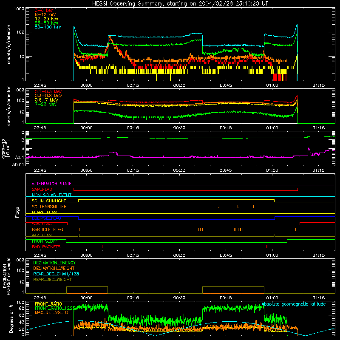Click the 01:00 time label under MeV panel
This screenshot has height=340, width=340.
point(272,128)
